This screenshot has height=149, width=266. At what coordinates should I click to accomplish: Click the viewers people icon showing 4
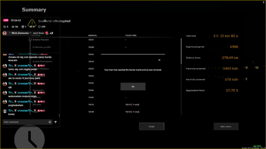(5, 27)
